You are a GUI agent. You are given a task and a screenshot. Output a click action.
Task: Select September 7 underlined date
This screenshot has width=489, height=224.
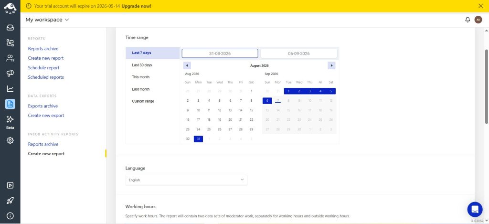(x=278, y=101)
